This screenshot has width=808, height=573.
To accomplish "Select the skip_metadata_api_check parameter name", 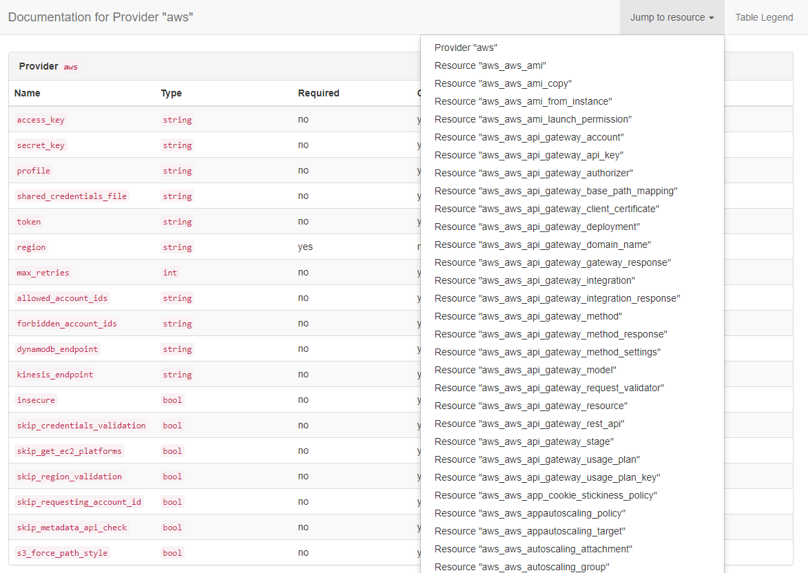I will 72,528.
